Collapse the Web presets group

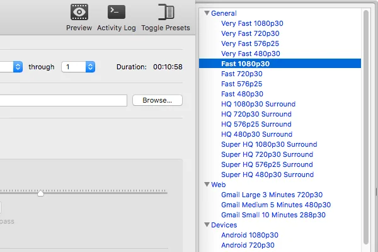click(x=207, y=185)
